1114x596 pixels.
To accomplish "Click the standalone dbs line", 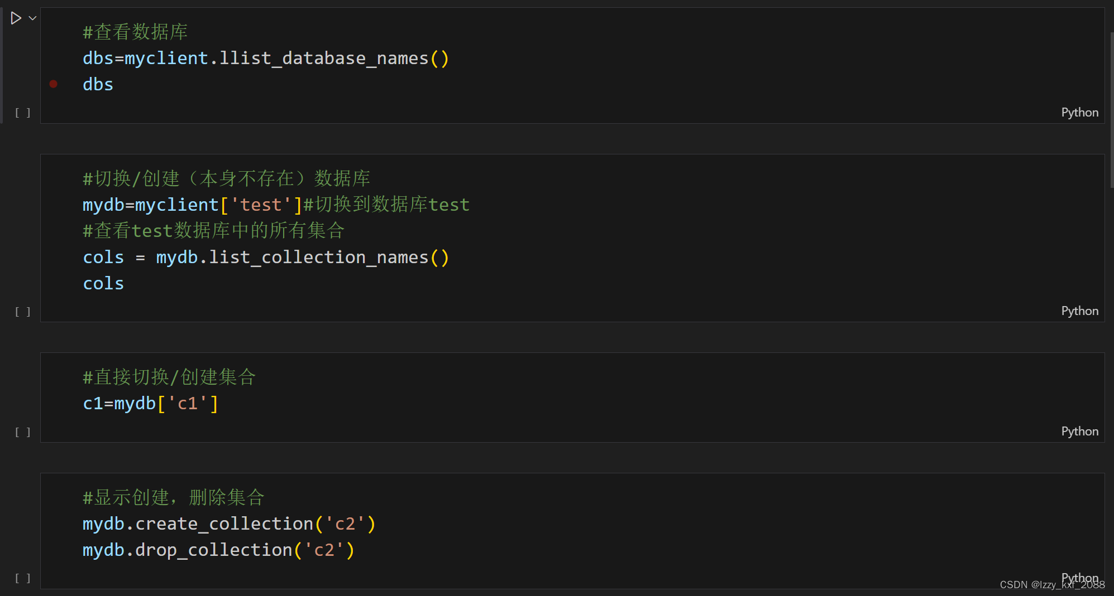I will click(98, 84).
